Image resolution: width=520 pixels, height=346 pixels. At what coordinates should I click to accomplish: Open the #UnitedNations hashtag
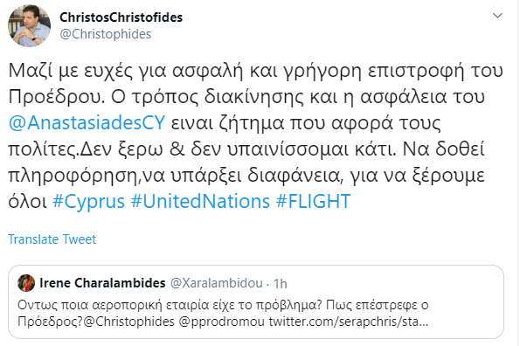tap(200, 201)
